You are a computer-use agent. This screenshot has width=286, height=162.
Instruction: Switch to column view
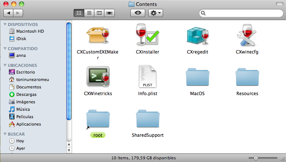coord(99,13)
